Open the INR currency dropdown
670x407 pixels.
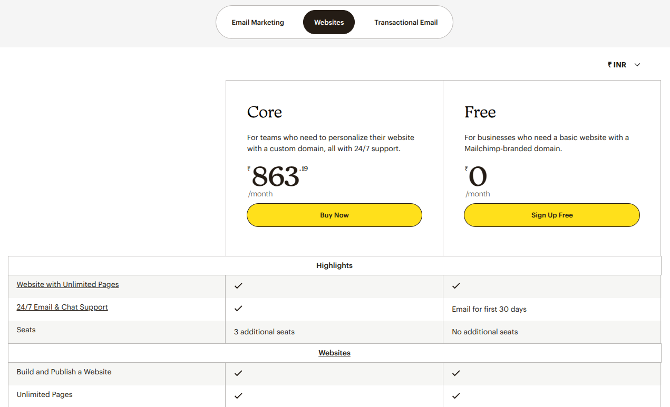coord(617,64)
